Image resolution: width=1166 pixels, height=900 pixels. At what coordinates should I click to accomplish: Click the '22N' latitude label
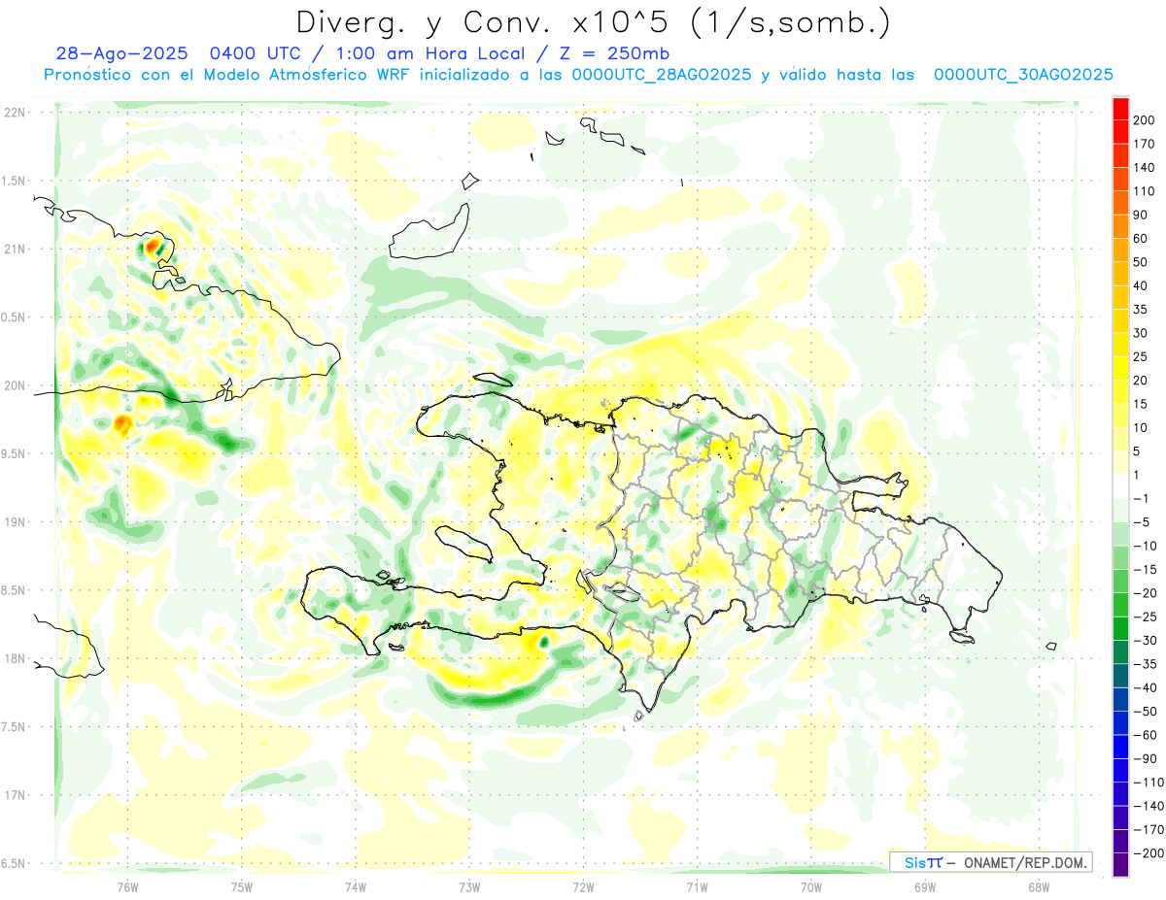coord(15,113)
